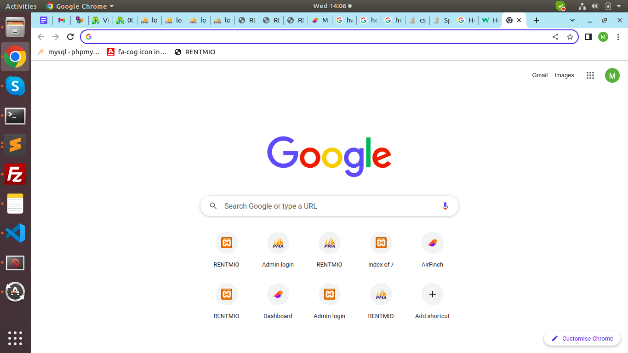The height and width of the screenshot is (353, 628).
Task: Click the volume tray icon
Action: point(594,6)
